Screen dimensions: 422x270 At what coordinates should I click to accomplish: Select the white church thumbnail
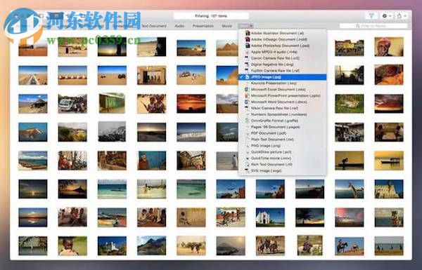click(x=270, y=217)
